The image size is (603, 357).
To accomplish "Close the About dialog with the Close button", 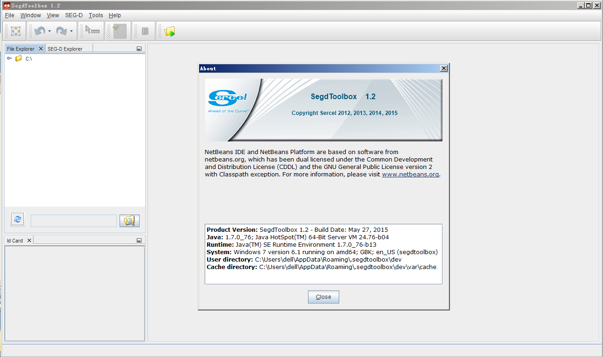I will [323, 297].
